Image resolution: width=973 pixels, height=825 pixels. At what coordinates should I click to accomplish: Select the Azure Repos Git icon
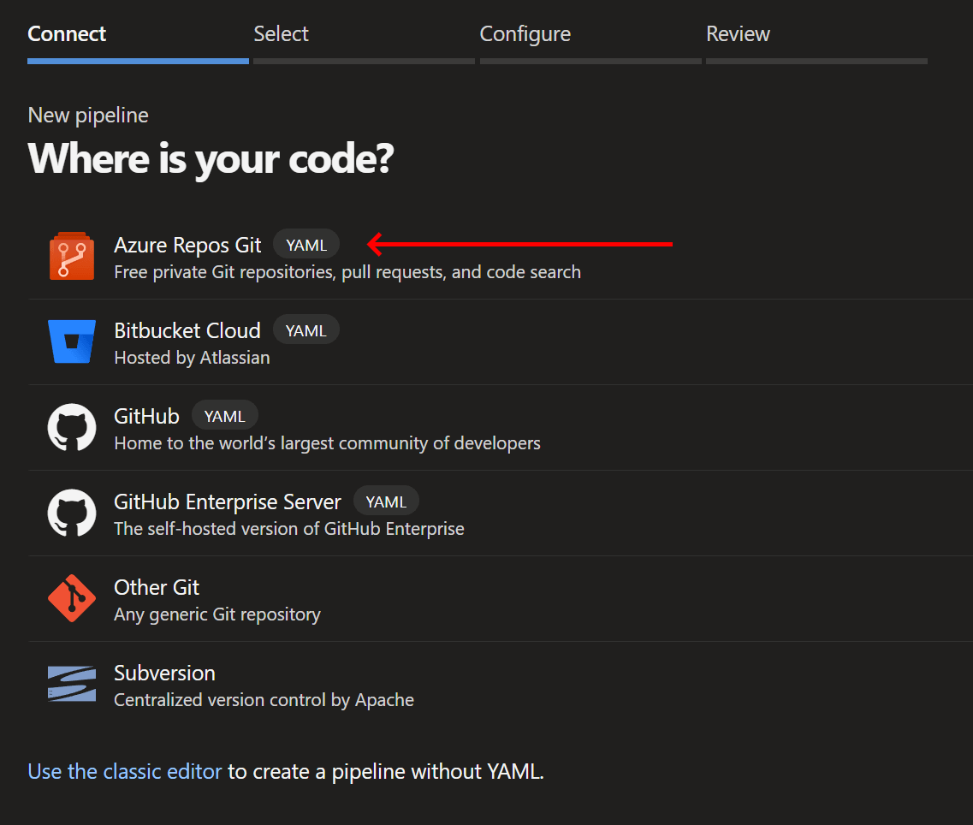click(71, 256)
